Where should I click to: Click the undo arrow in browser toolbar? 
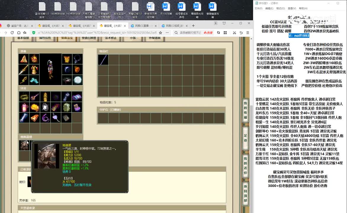(241, 33)
